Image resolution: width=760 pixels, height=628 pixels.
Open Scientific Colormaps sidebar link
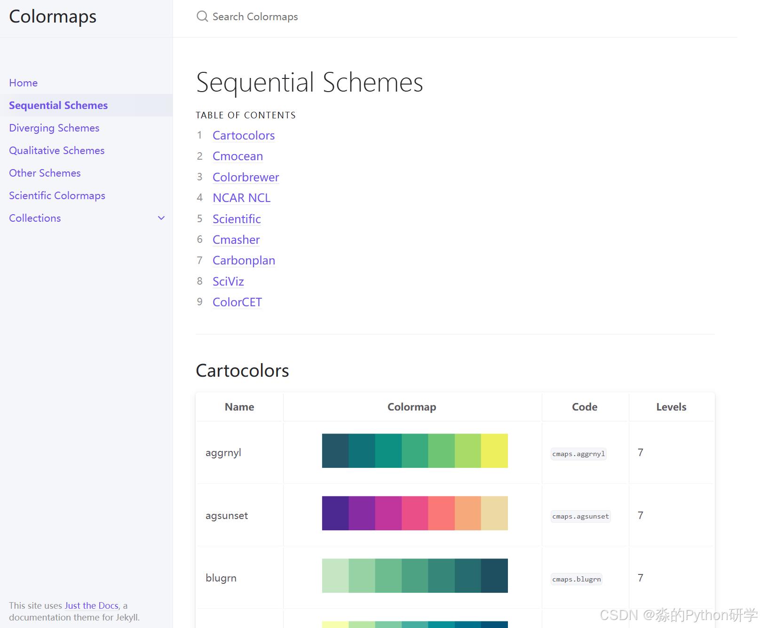[57, 195]
